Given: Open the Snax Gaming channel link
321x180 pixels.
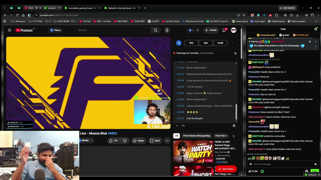Looking at the screenshot, I should pyautogui.click(x=221, y=152).
